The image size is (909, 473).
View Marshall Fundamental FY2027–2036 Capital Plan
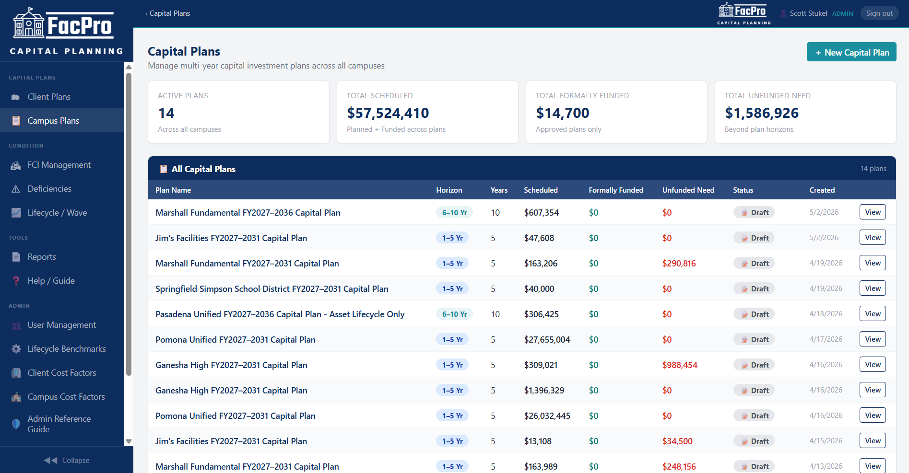tap(873, 212)
